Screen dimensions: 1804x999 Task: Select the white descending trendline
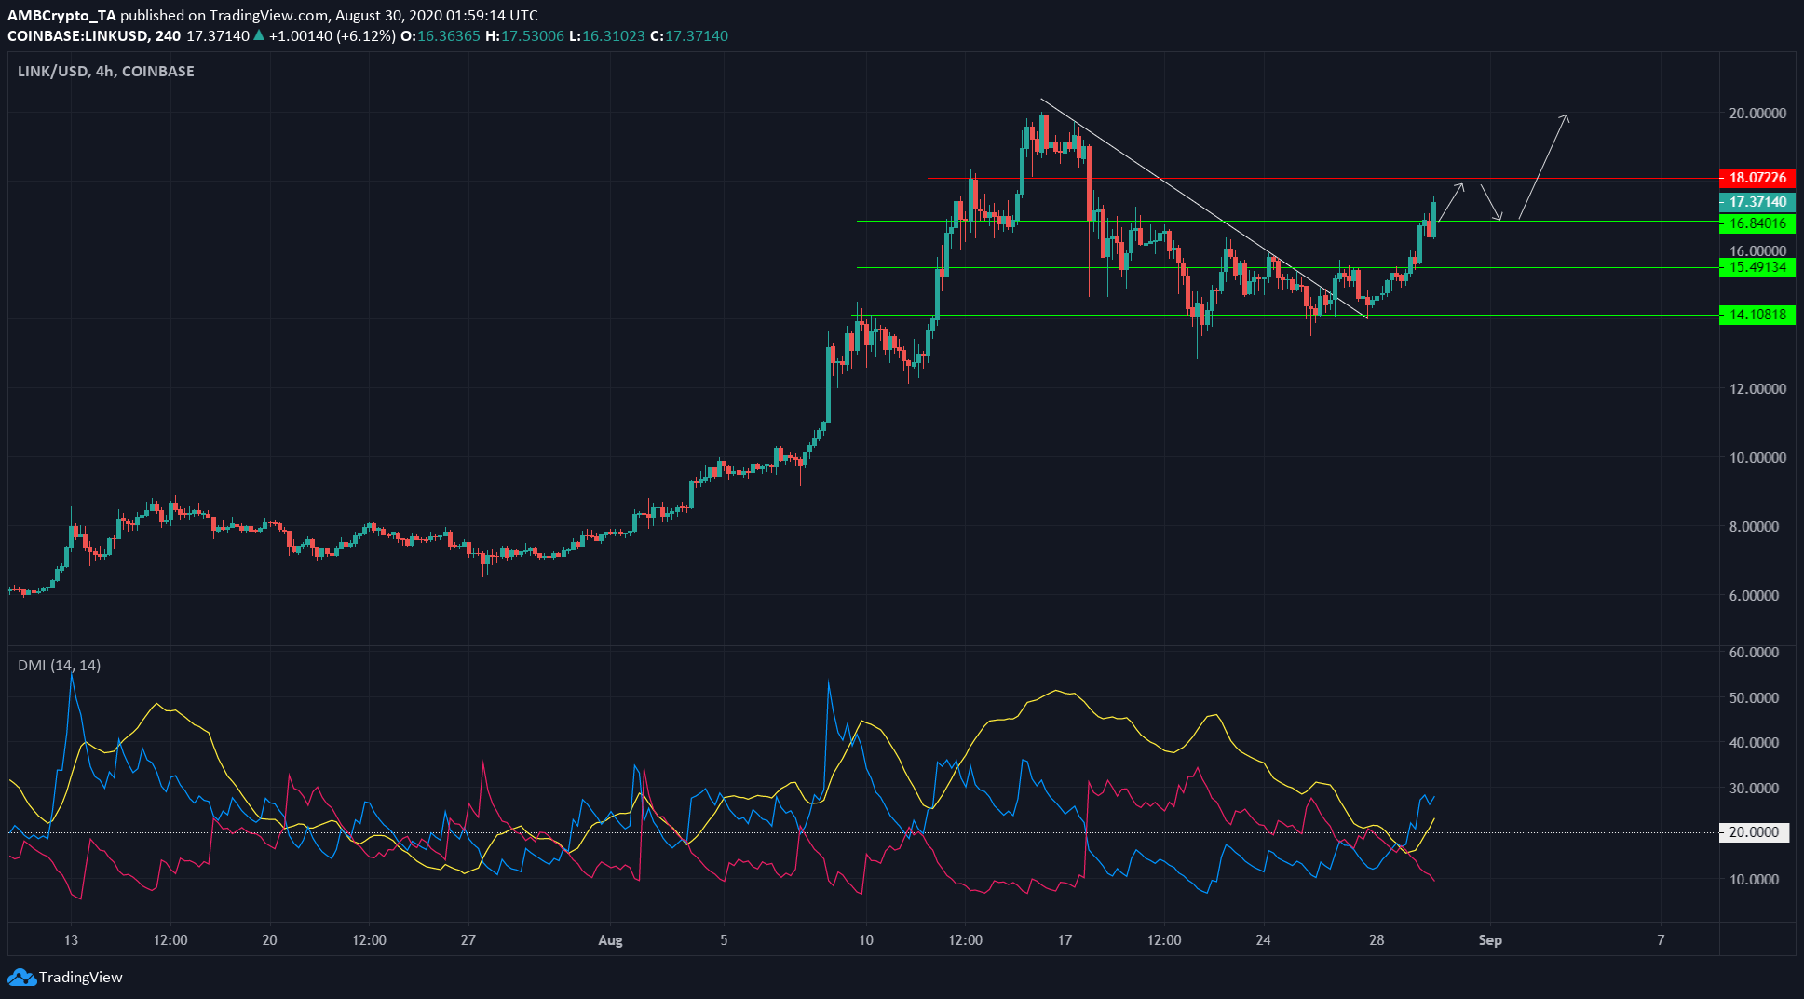(1201, 206)
